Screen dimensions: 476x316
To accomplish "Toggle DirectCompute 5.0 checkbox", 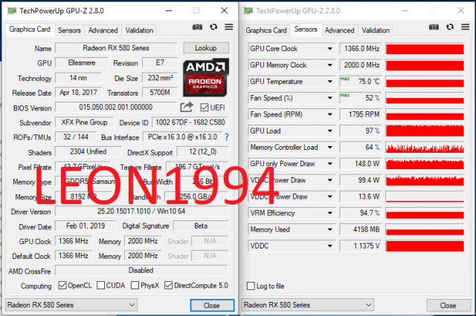I will (x=169, y=285).
